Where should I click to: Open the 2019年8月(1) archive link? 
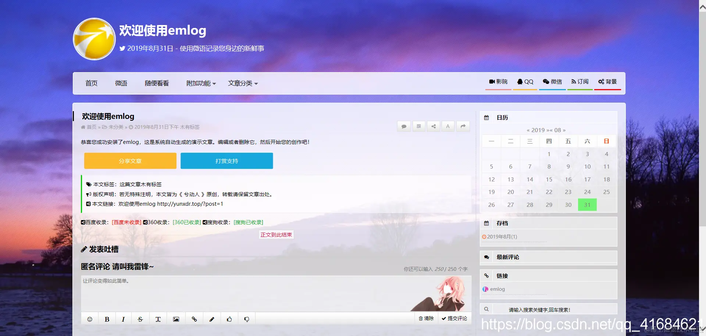[x=502, y=237]
